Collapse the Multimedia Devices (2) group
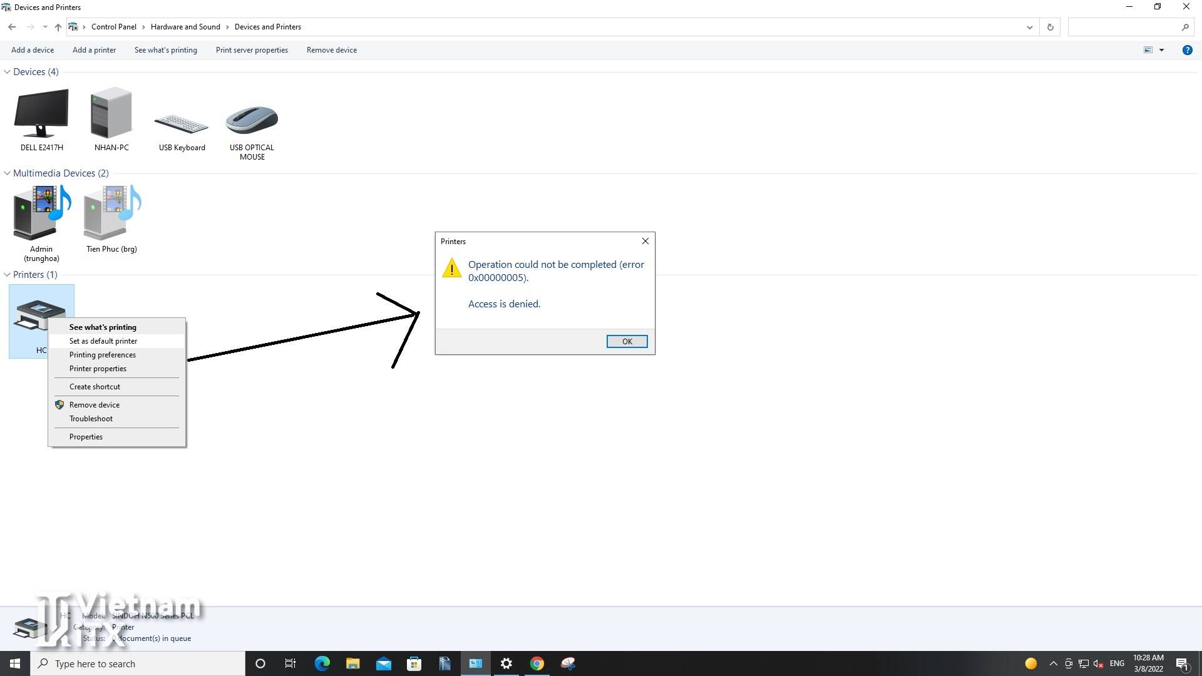Viewport: 1202px width, 676px height. pyautogui.click(x=8, y=173)
